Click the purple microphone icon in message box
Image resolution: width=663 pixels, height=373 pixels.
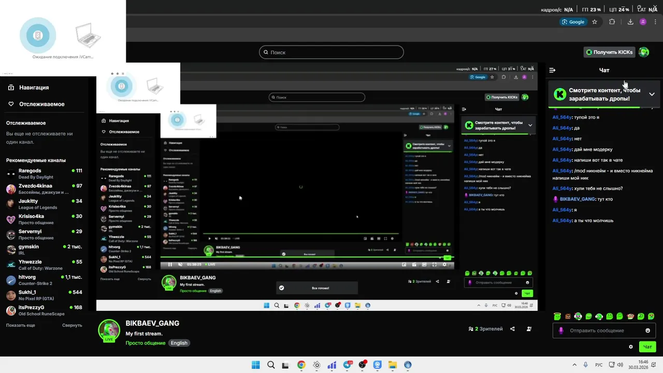pyautogui.click(x=560, y=331)
